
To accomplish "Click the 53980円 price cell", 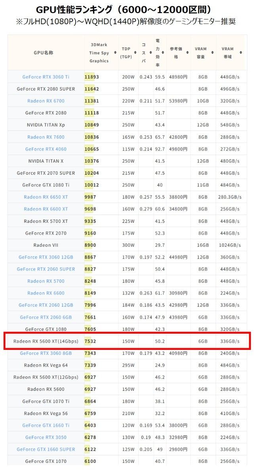I will (x=178, y=101).
